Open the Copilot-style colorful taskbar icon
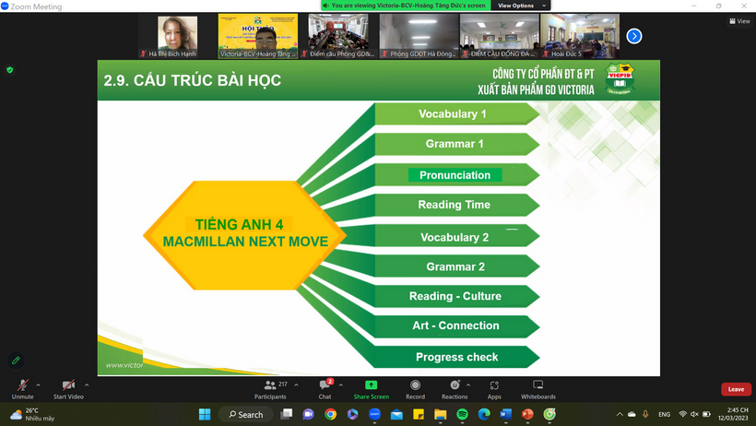This screenshot has width=756, height=426. point(352,414)
